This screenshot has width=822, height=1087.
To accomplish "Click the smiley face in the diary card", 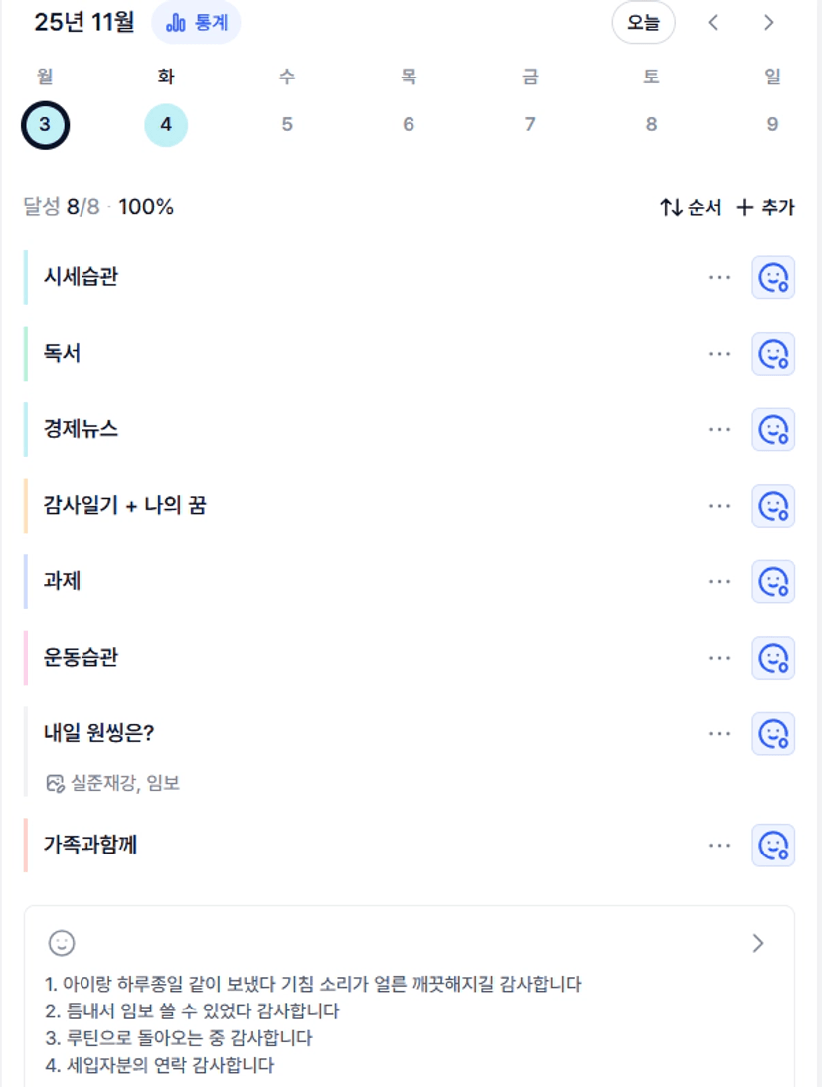I will point(62,943).
